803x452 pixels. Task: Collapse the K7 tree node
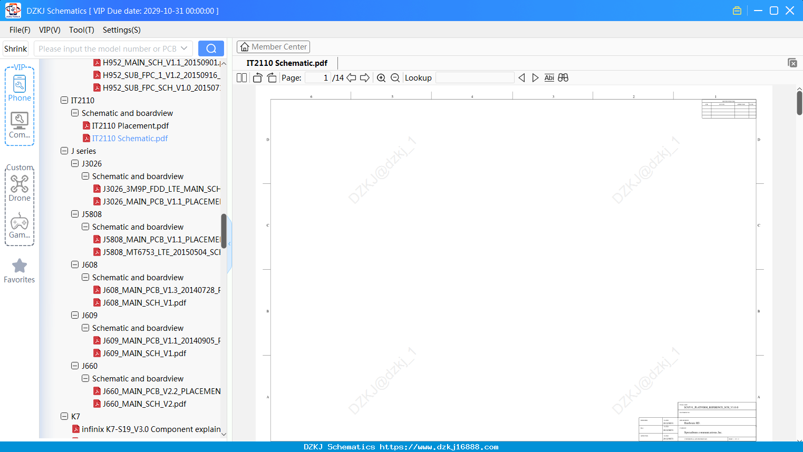[x=64, y=416]
